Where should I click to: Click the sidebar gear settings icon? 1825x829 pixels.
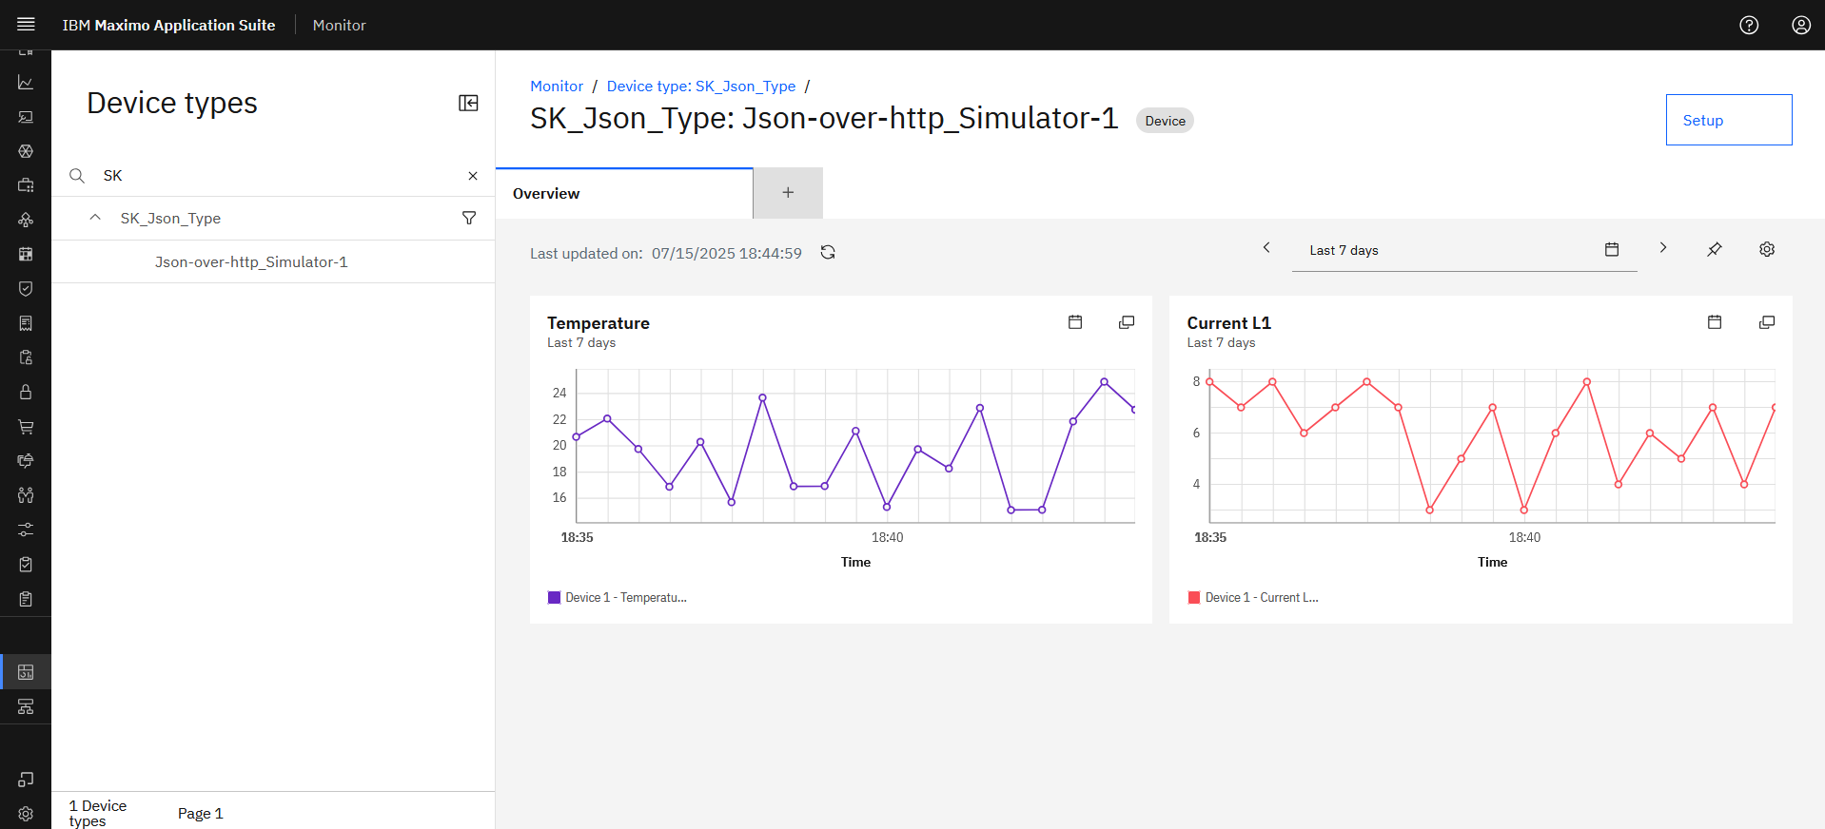26,814
